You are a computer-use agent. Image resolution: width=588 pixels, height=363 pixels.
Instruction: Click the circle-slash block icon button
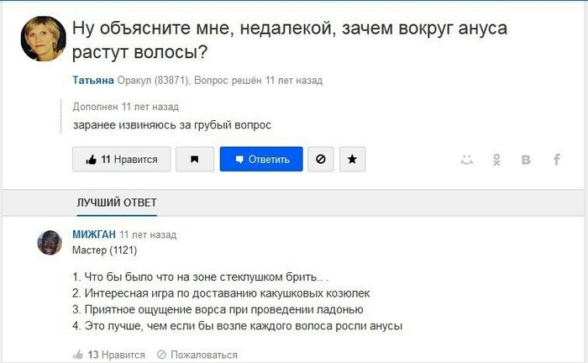tap(319, 160)
